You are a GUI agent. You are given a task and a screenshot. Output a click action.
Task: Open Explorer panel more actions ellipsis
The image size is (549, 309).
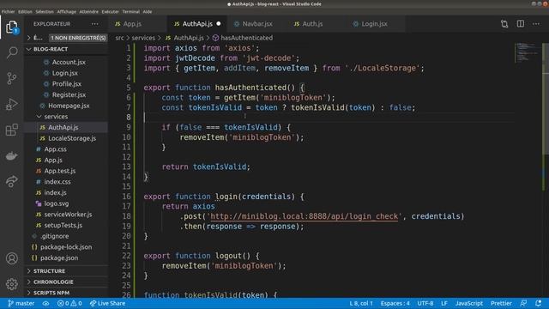95,24
